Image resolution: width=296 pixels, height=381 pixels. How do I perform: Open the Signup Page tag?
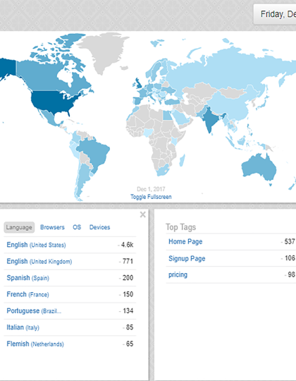coord(187,258)
